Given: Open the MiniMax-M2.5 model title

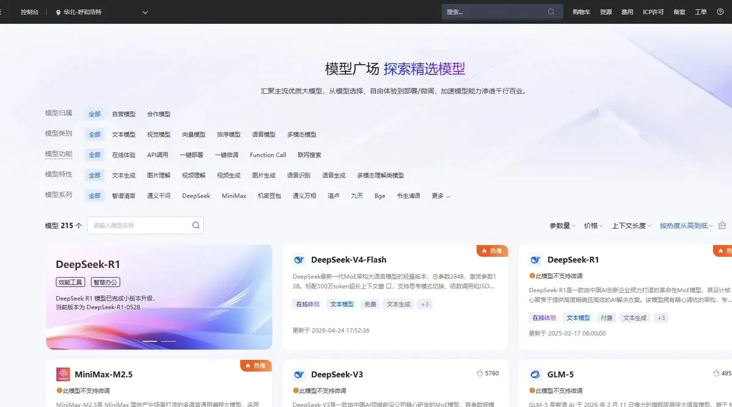Looking at the screenshot, I should [x=104, y=374].
